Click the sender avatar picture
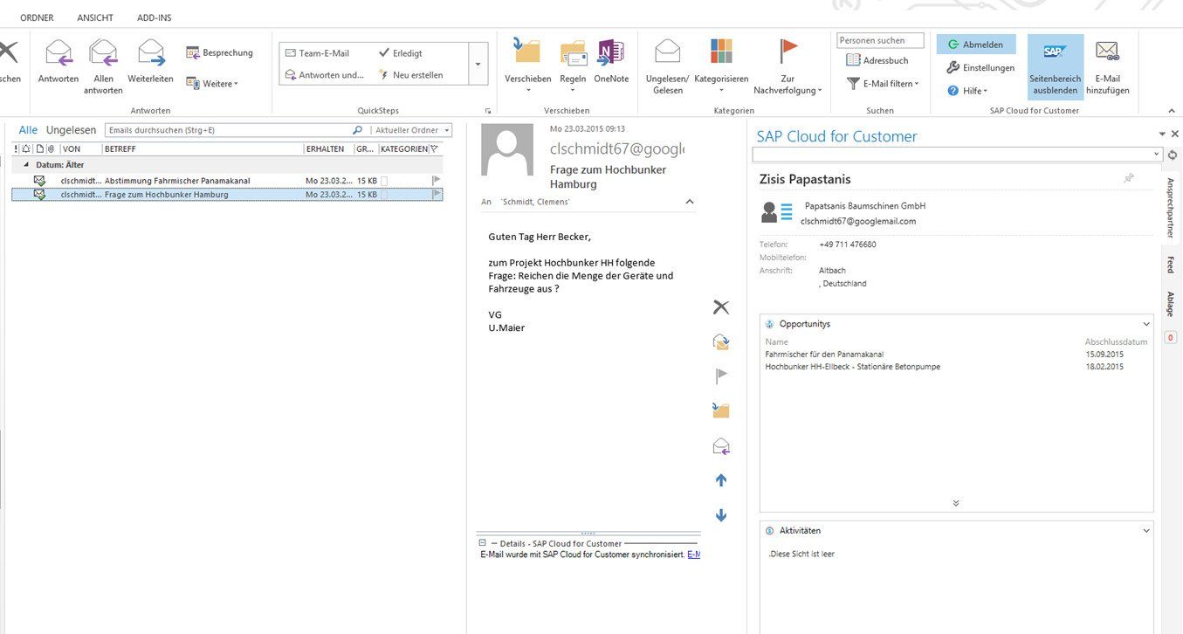Image resolution: width=1183 pixels, height=634 pixels. (x=507, y=149)
